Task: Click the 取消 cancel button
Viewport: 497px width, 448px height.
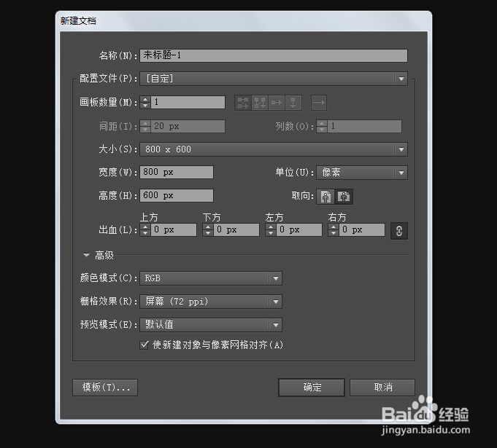Action: (x=382, y=388)
